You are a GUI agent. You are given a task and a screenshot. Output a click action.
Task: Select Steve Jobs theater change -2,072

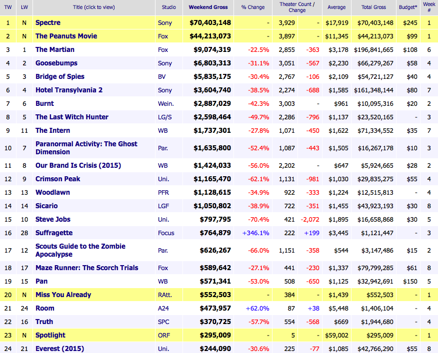(310, 220)
